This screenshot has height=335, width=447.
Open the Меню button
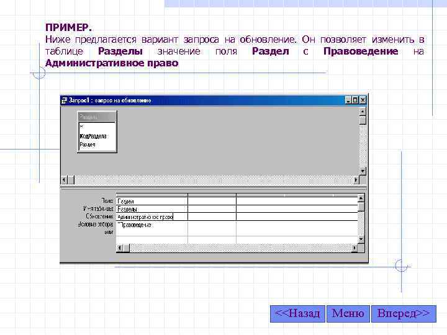click(x=348, y=314)
